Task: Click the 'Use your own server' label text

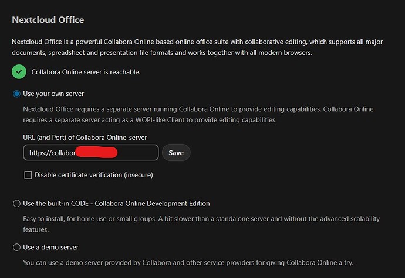Action: point(53,94)
